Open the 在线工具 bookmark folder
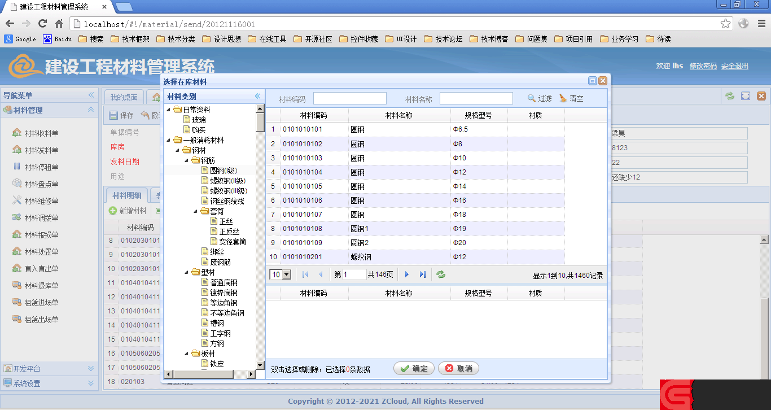The image size is (771, 410). [267, 39]
